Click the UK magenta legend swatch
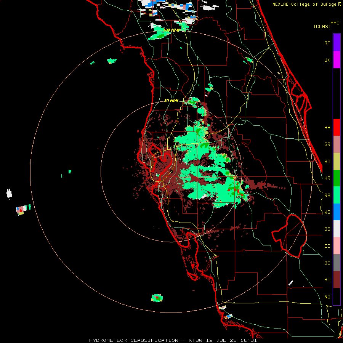Viewport: 343px width, 343px height. tap(337, 60)
